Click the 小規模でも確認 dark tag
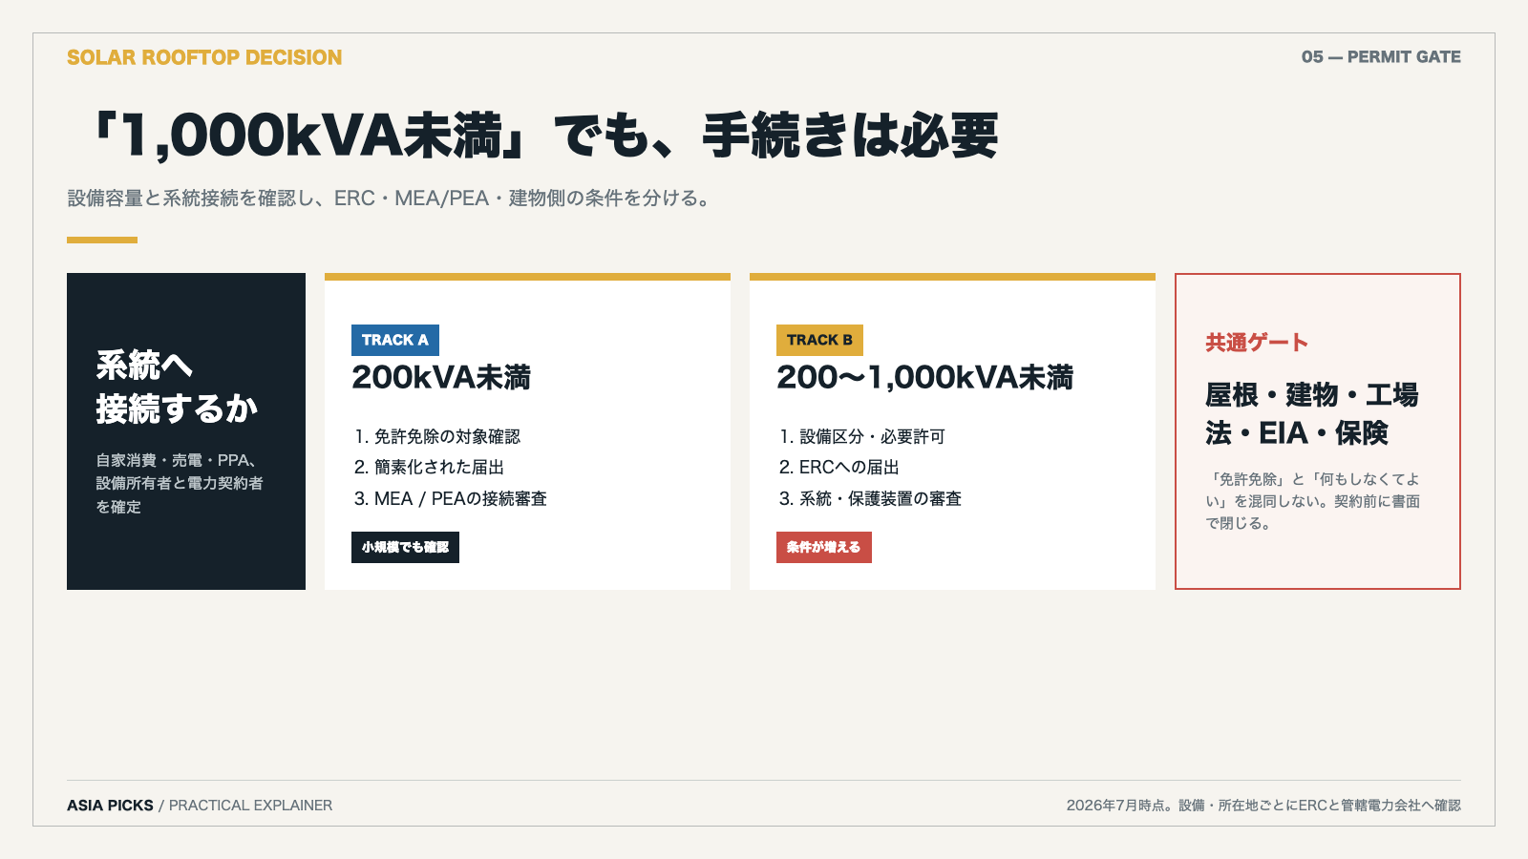 (x=405, y=547)
